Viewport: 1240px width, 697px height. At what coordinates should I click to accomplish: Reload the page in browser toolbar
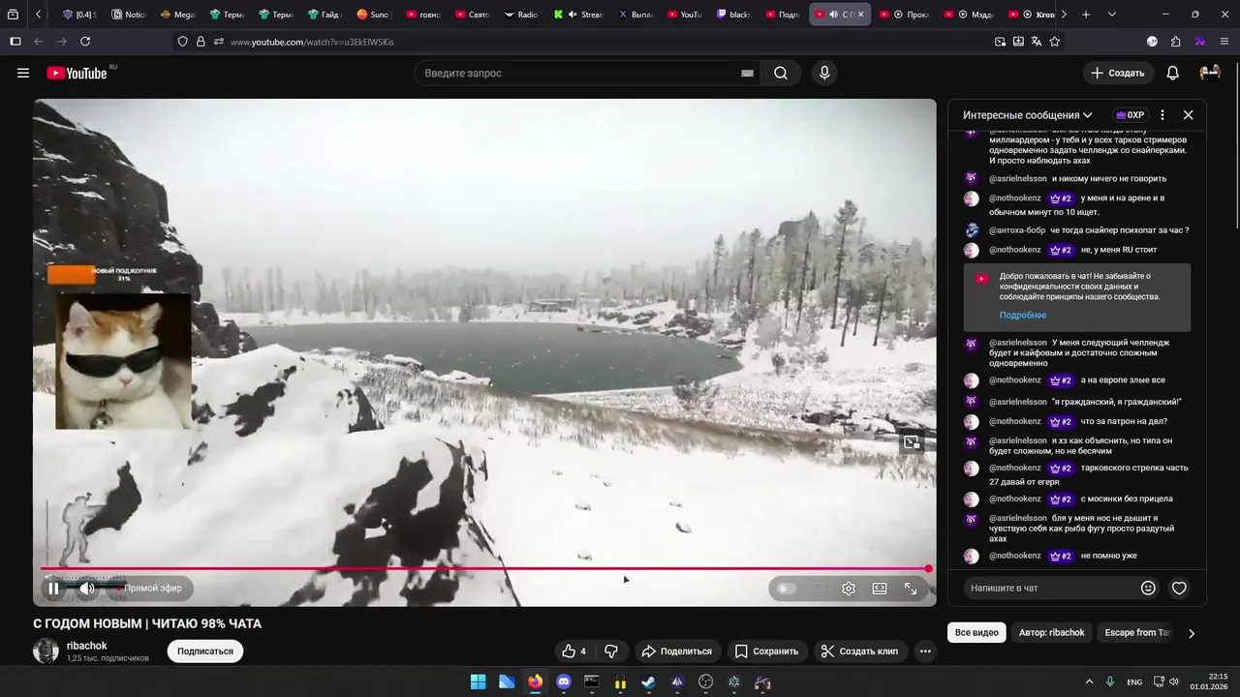point(85,42)
